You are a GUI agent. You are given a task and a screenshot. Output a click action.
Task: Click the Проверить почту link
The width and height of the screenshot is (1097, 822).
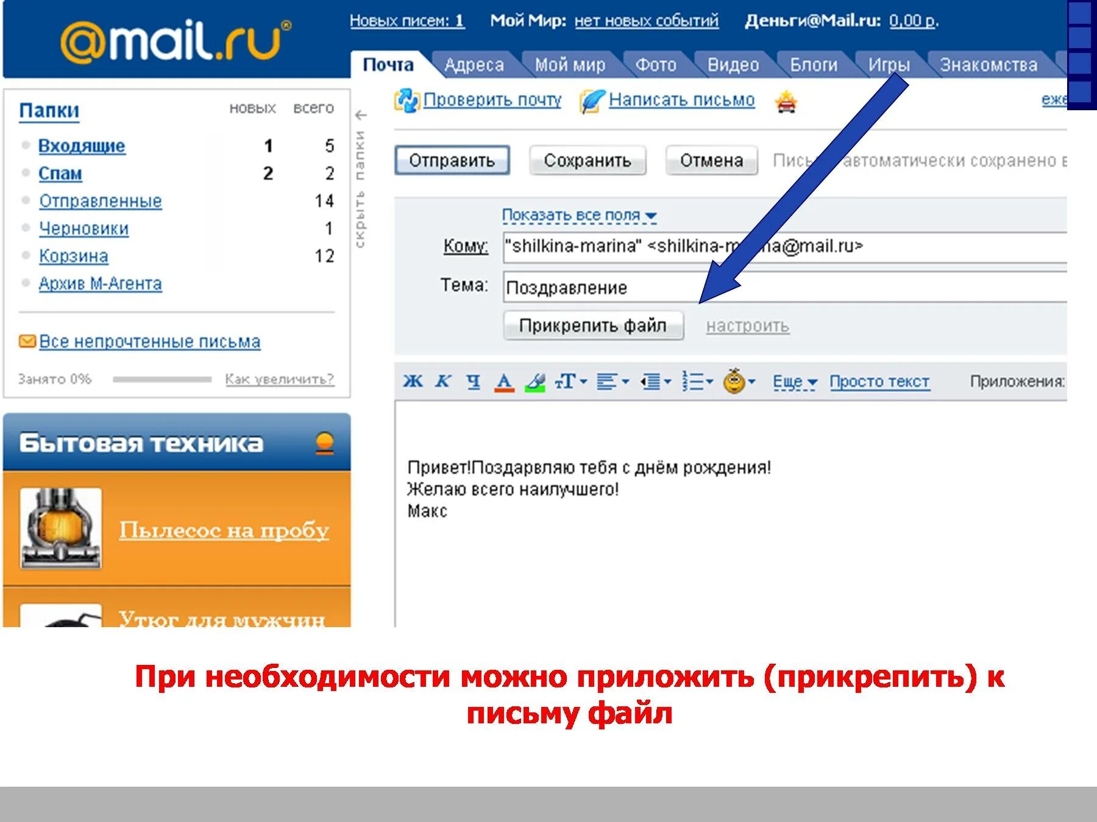(492, 100)
